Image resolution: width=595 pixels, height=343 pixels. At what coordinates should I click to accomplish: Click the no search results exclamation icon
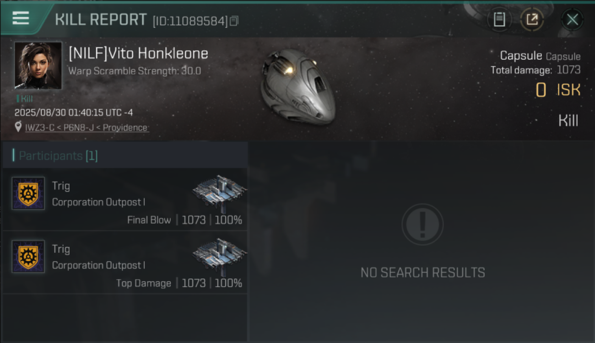pyautogui.click(x=422, y=224)
